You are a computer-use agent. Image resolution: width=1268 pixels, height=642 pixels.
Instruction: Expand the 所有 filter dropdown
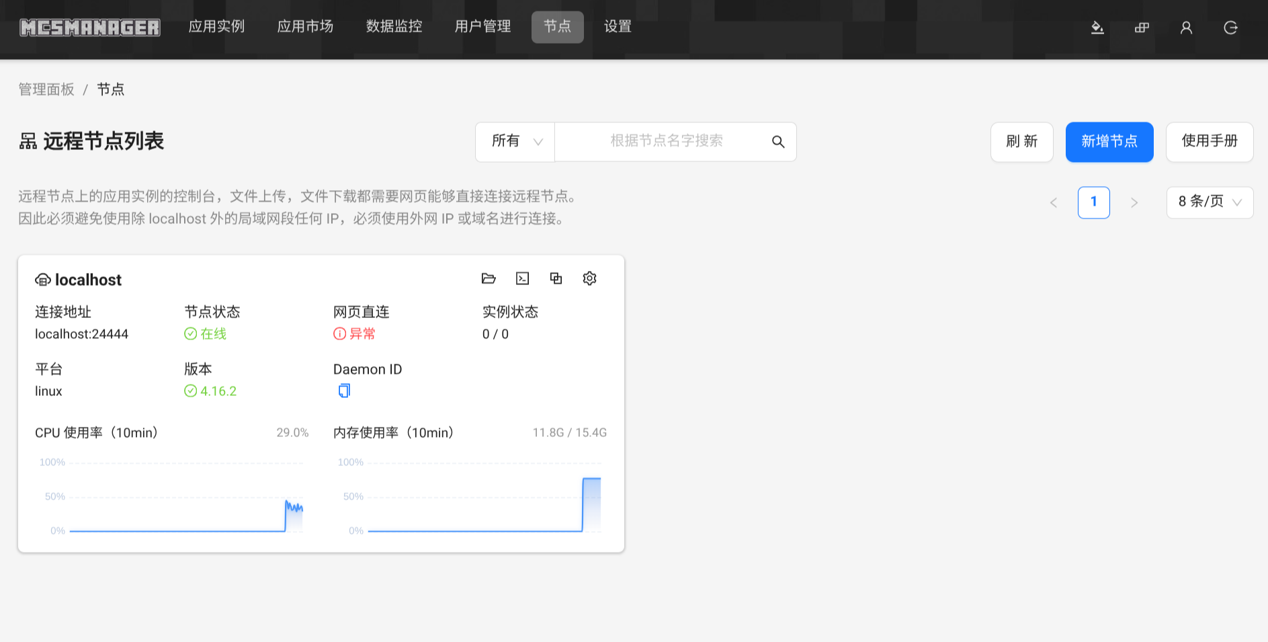pos(515,142)
